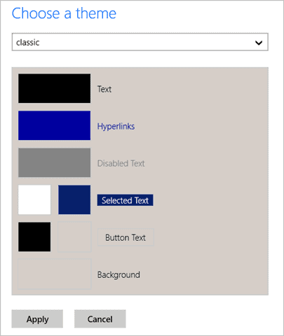Click the Disabled Text preview label

pyautogui.click(x=121, y=163)
